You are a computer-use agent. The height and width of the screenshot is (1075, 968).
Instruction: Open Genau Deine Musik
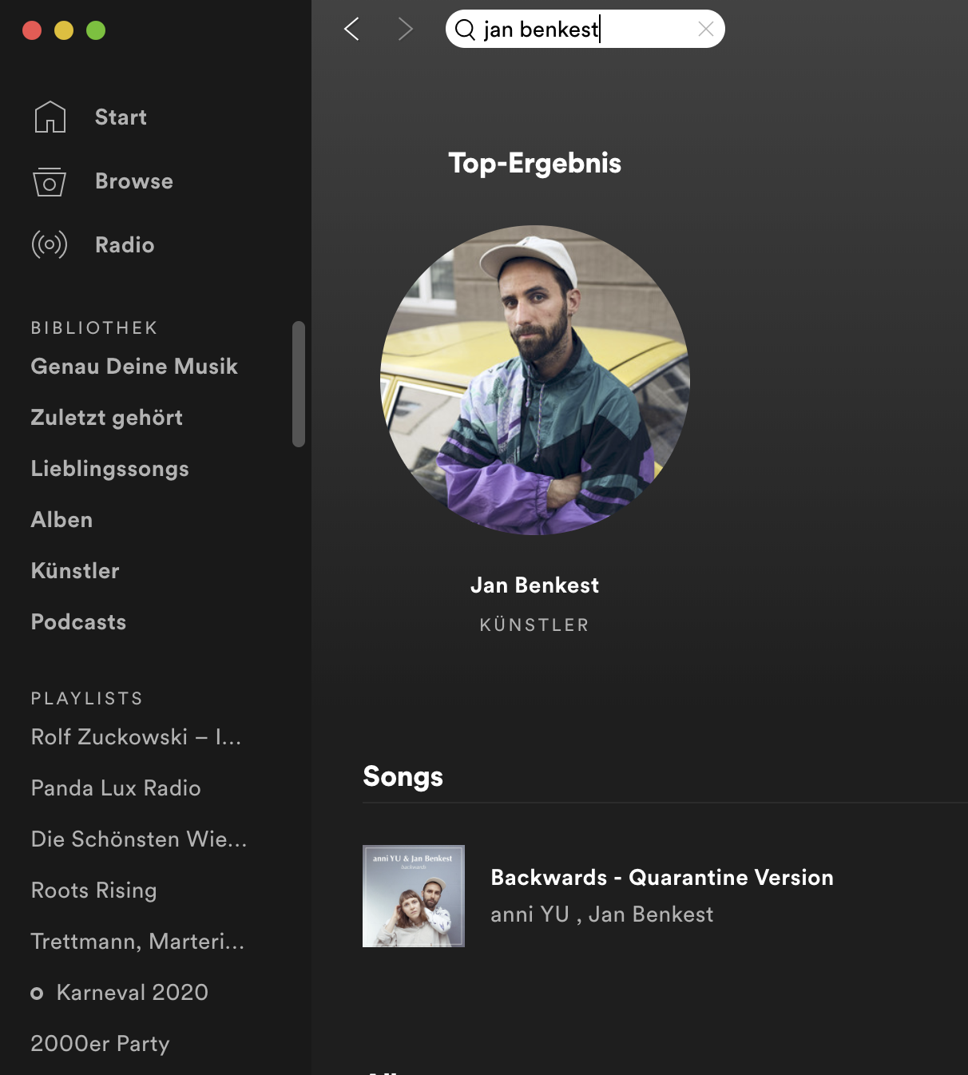[x=134, y=366]
